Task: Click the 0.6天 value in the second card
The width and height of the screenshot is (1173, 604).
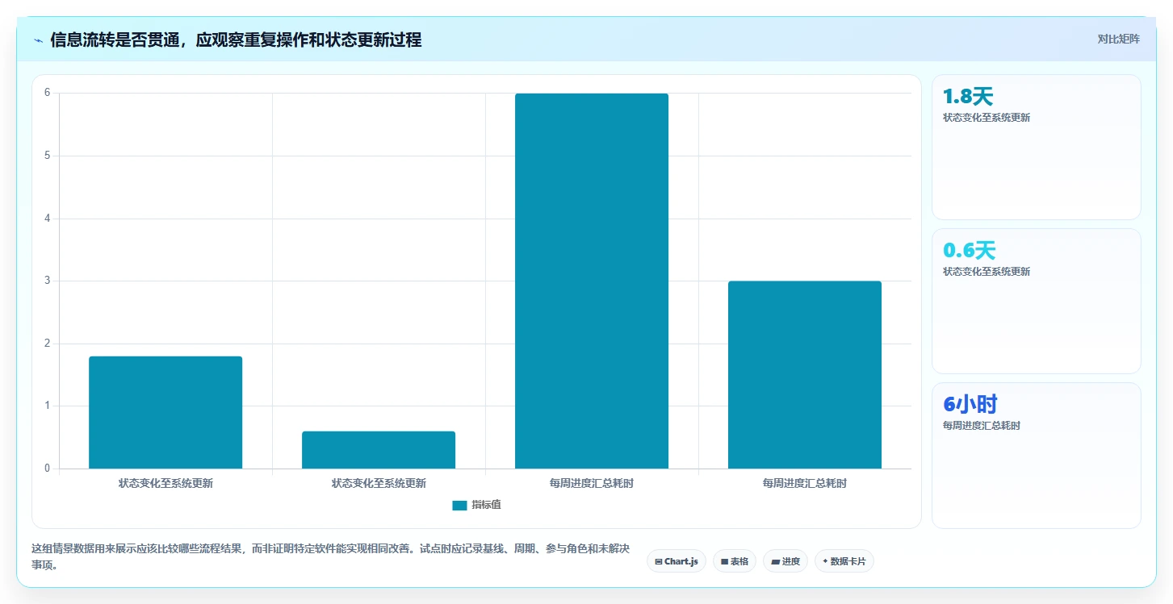Action: tap(969, 251)
